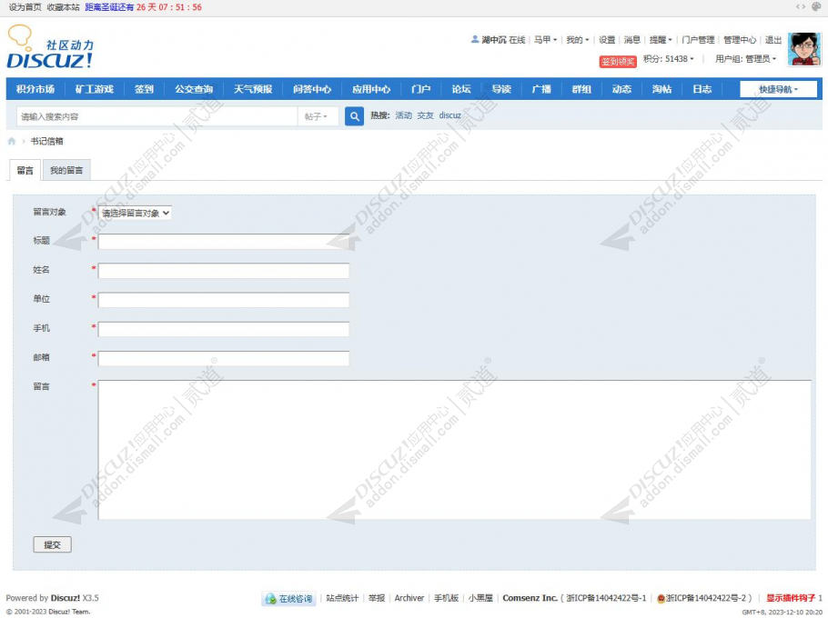Open the 公交查询 bus query tool
This screenshot has width=828, height=618.
click(195, 89)
